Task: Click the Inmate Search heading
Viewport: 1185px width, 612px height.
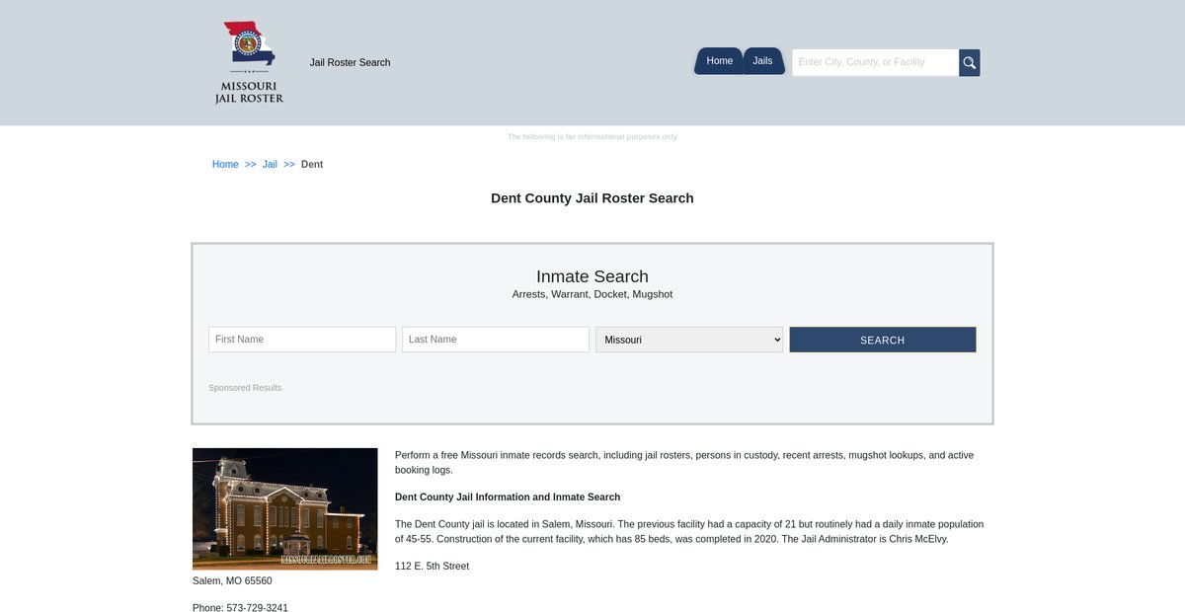Action: tap(592, 276)
